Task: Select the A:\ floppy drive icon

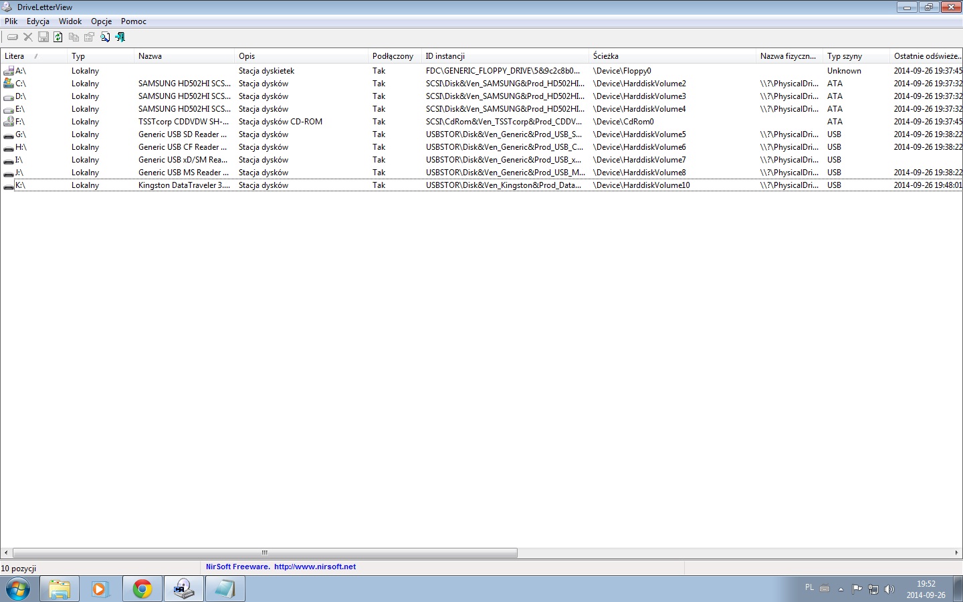Action: [9, 71]
